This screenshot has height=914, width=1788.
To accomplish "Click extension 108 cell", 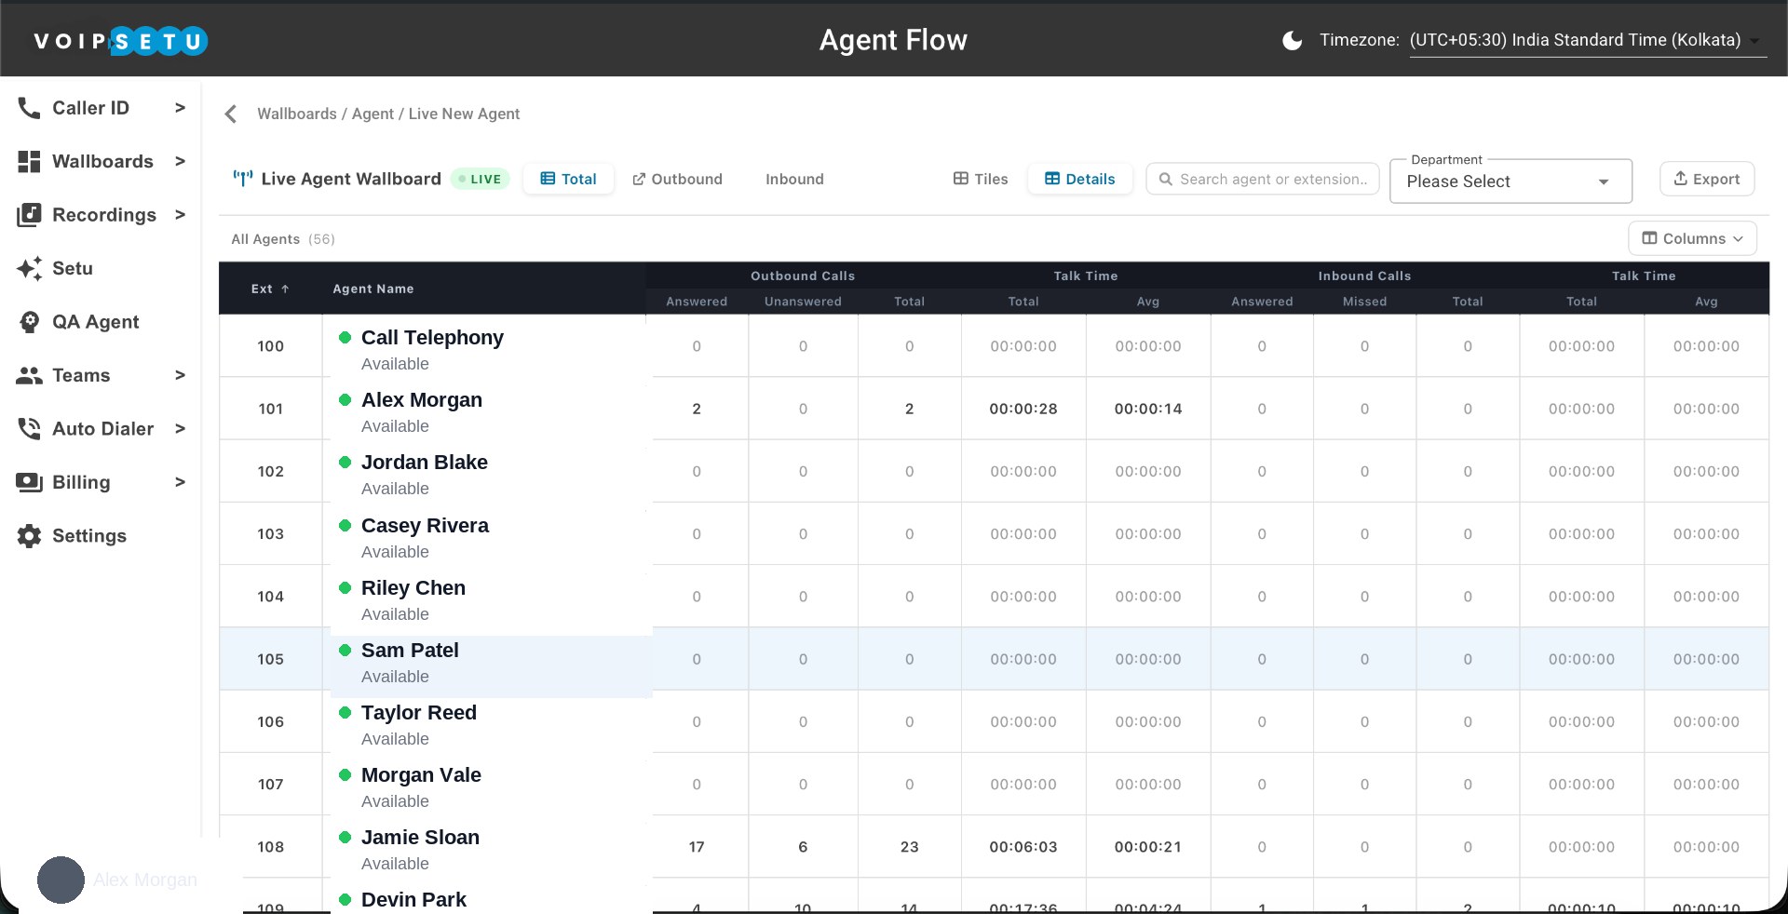I will (271, 847).
